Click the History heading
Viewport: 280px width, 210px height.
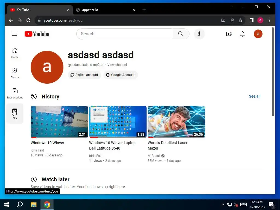tap(50, 97)
